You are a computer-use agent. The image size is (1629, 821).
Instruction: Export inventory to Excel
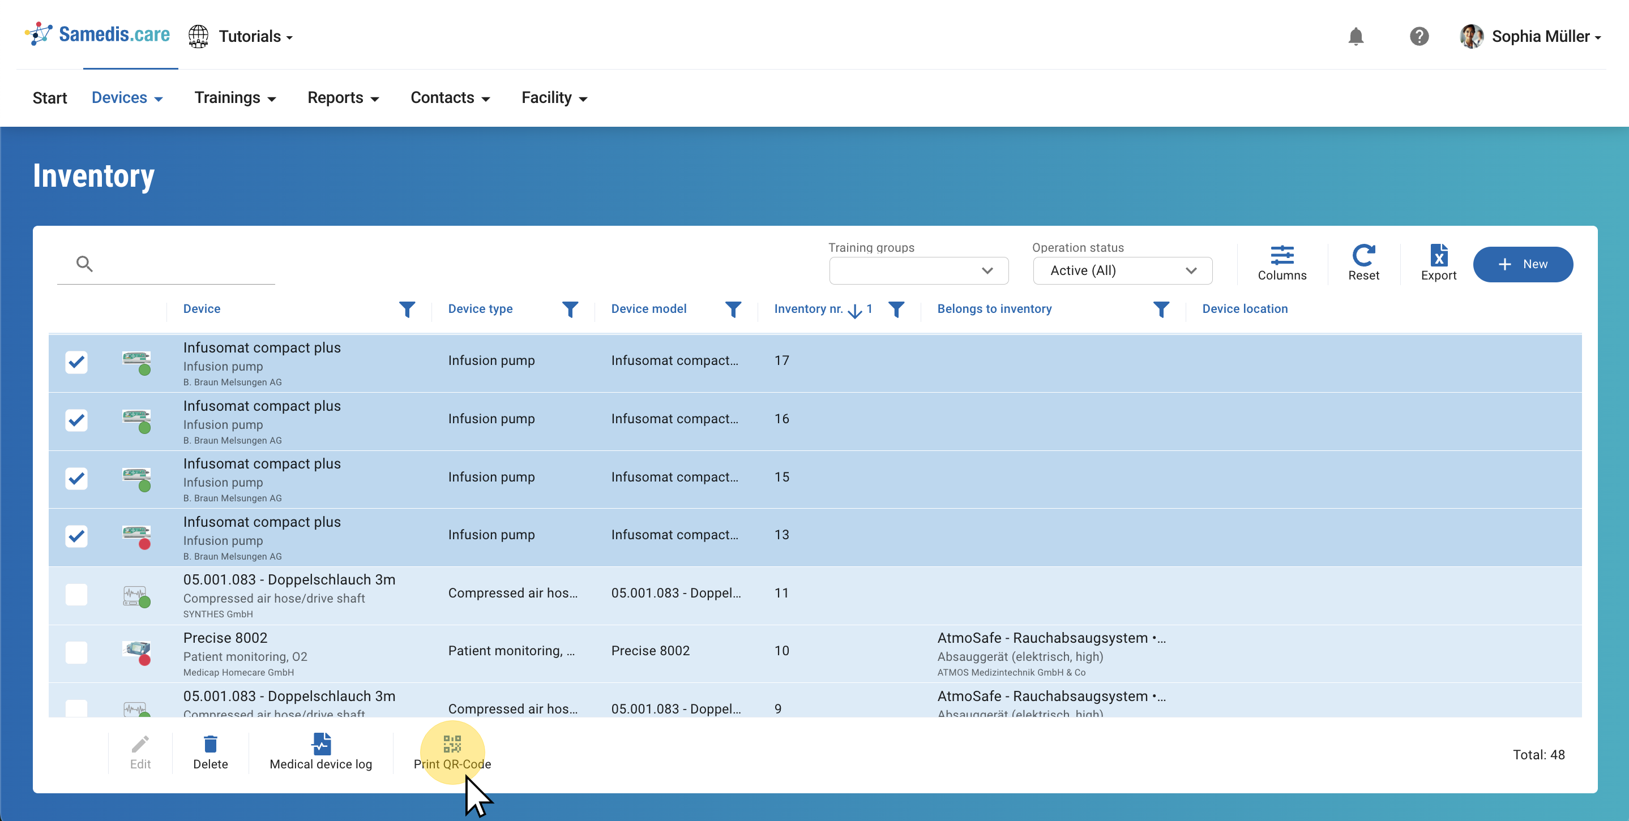click(x=1438, y=255)
